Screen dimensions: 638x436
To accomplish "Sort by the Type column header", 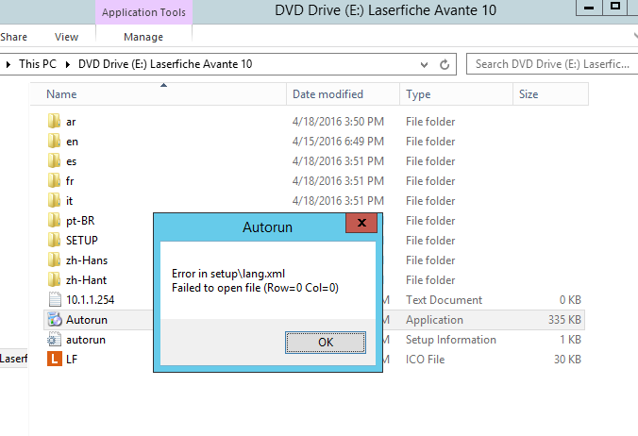I will tap(456, 94).
